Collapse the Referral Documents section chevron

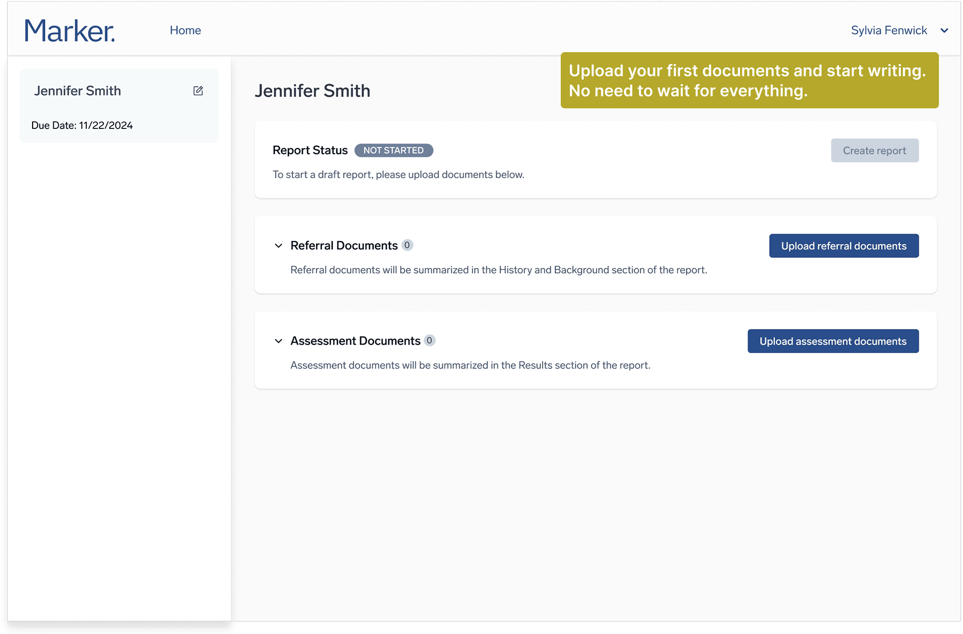(x=278, y=246)
